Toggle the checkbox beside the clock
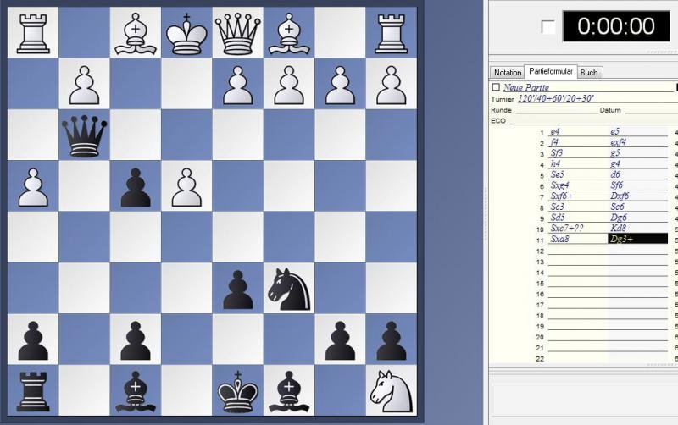Screen dimensions: 678x425 click(548, 27)
